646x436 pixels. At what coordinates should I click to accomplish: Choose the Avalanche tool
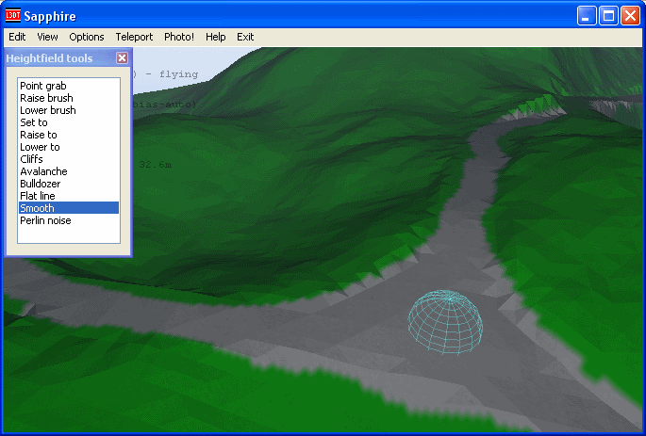(43, 171)
